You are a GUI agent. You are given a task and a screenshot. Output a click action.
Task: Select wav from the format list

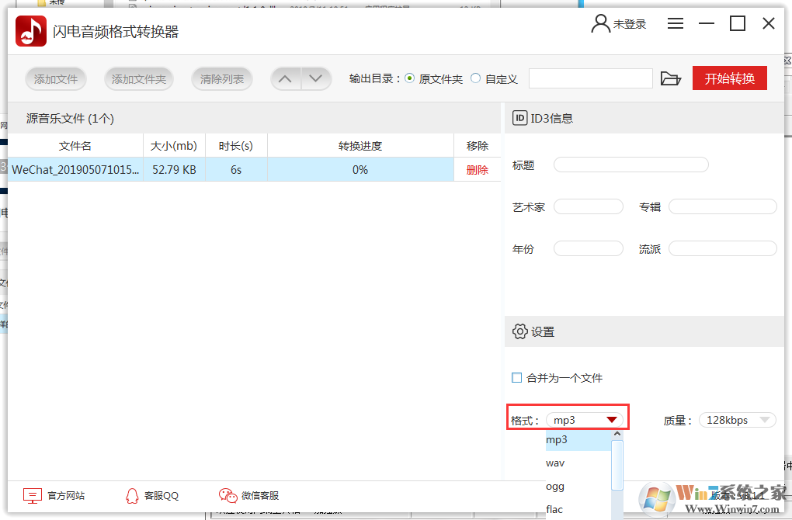555,463
